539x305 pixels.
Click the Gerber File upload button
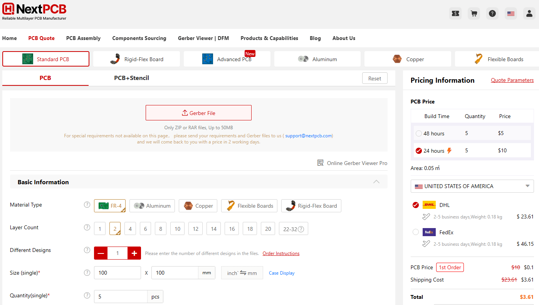(x=198, y=113)
